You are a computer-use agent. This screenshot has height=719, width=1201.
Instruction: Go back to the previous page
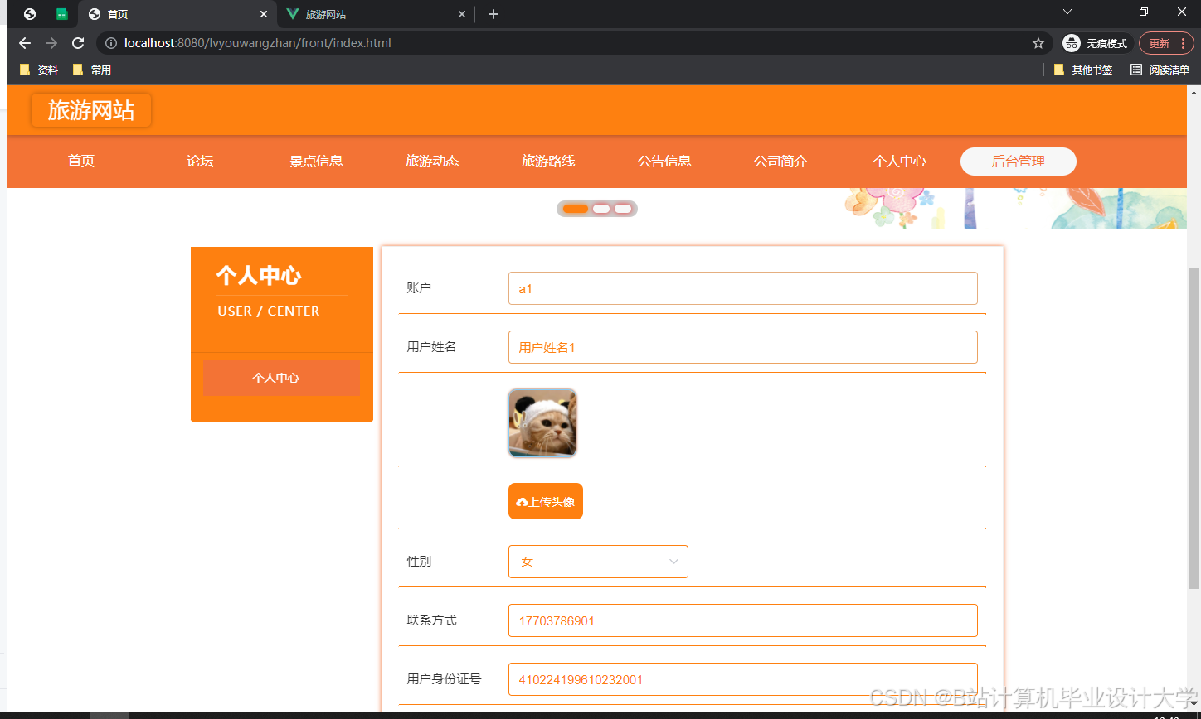click(x=25, y=43)
